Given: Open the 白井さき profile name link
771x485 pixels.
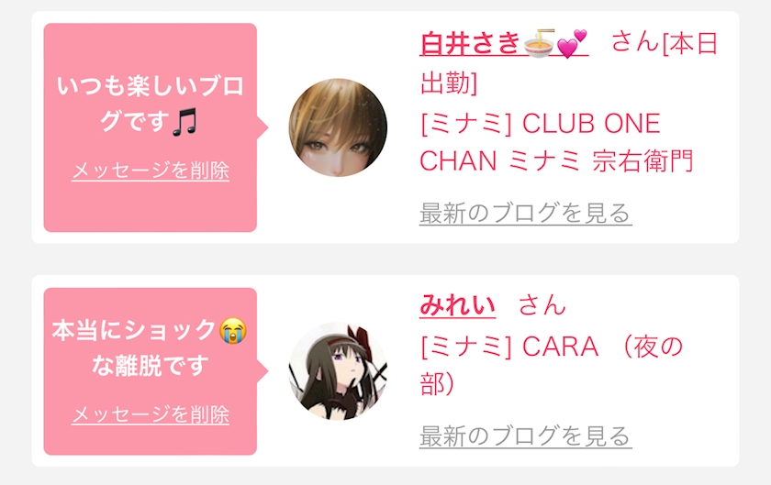Looking at the screenshot, I should [504, 44].
